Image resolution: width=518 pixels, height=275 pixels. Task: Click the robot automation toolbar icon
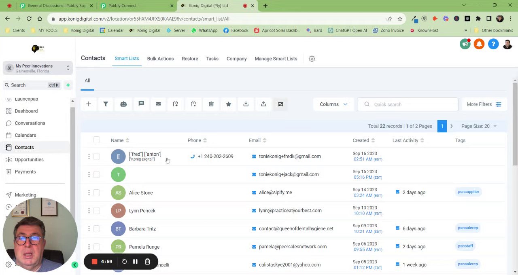(123, 104)
